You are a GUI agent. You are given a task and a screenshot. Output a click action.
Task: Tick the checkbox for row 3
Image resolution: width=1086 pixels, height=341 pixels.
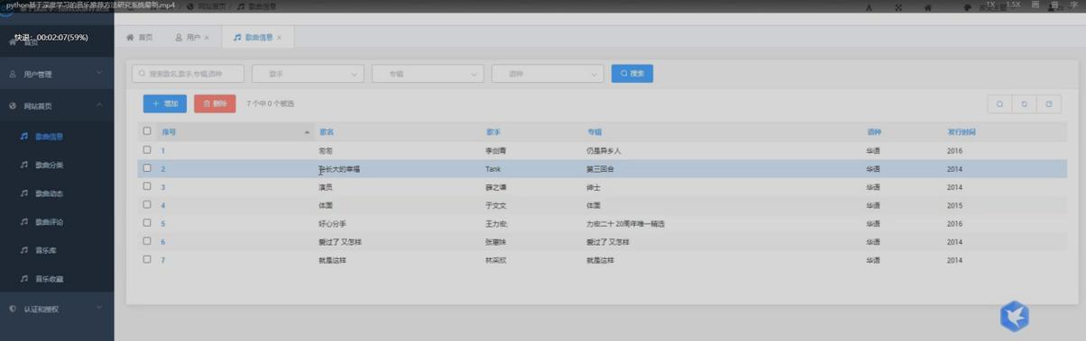coord(147,187)
